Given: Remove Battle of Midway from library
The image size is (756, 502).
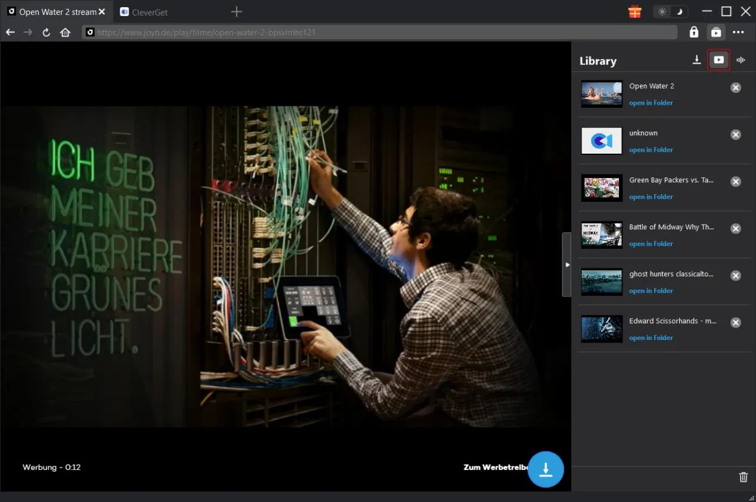Looking at the screenshot, I should click(736, 229).
